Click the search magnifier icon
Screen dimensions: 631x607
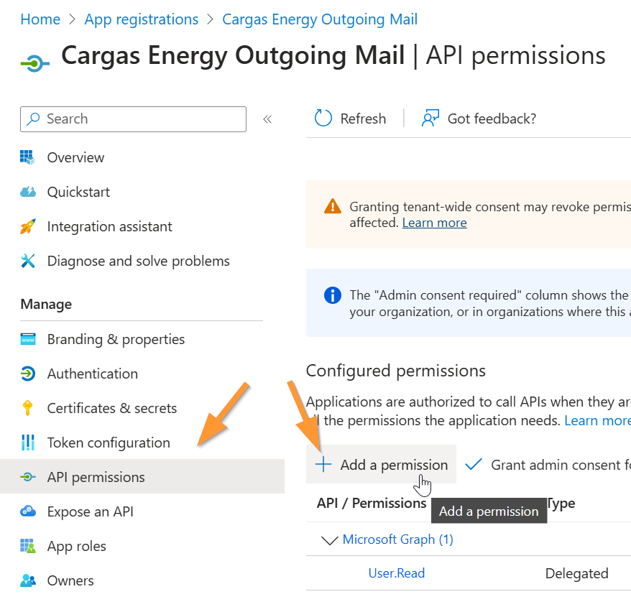[33, 119]
